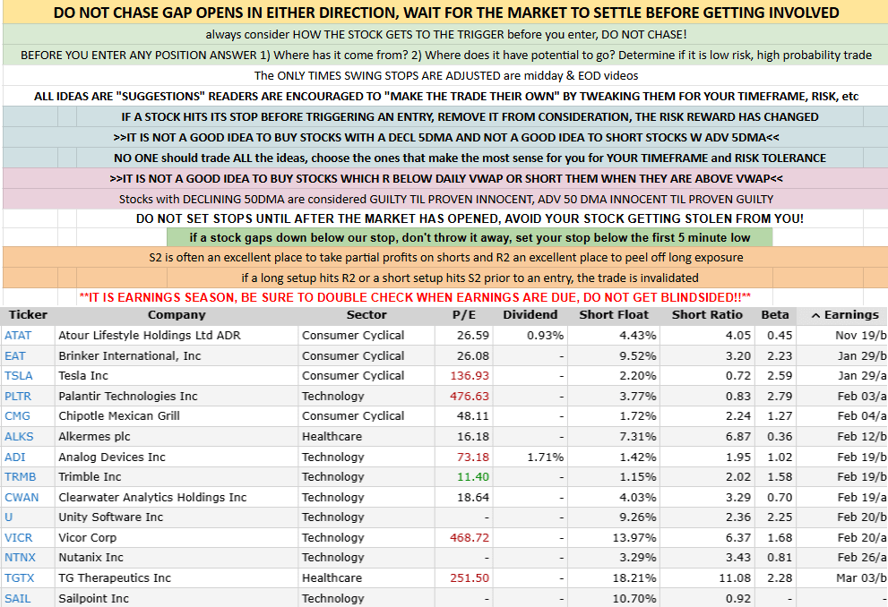Select the green 'if a stock gaps down' note
Viewport: 888px width, 607px height.
tap(470, 237)
